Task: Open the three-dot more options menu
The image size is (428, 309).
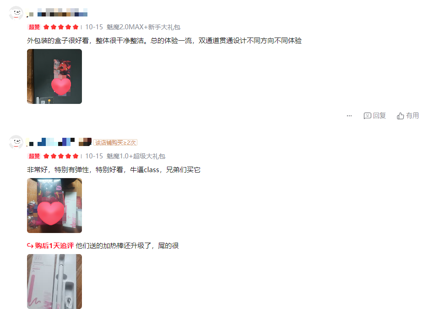Action: pyautogui.click(x=349, y=116)
